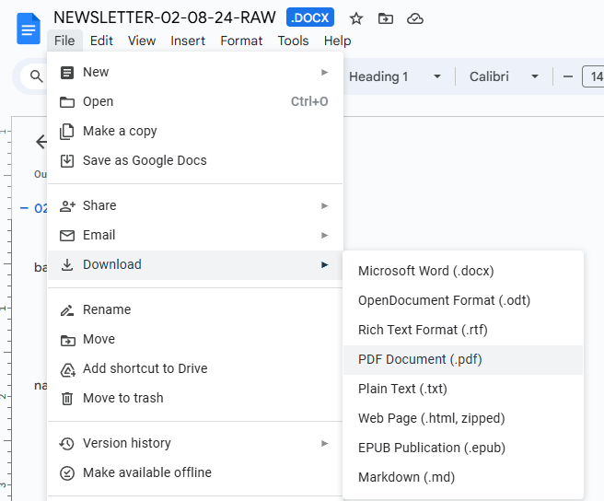Click the blue .DOCX format badge

pyautogui.click(x=310, y=17)
